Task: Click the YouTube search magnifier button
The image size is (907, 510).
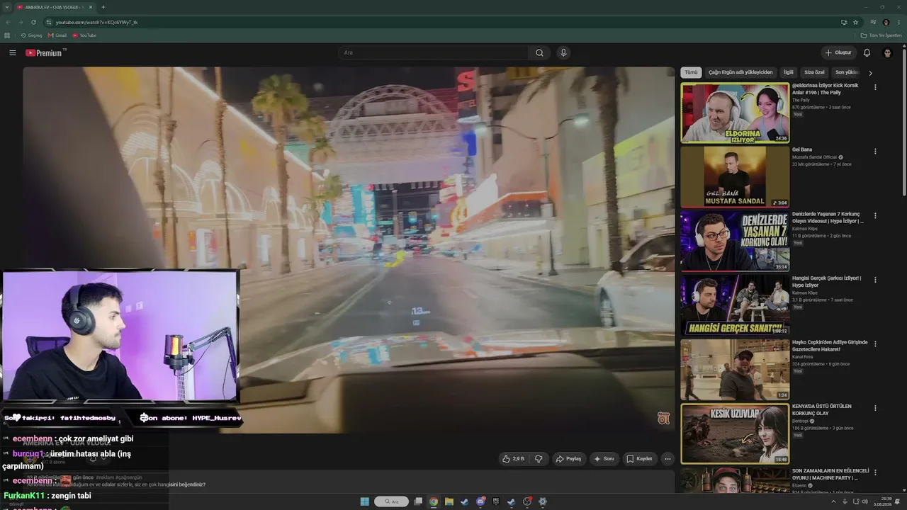Action: 539,53
